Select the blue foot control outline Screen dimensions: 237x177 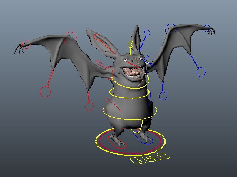point(143,139)
